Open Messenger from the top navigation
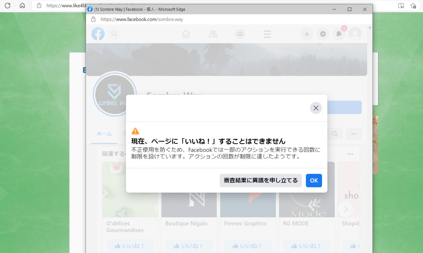Image resolution: width=423 pixels, height=253 pixels. click(x=322, y=34)
